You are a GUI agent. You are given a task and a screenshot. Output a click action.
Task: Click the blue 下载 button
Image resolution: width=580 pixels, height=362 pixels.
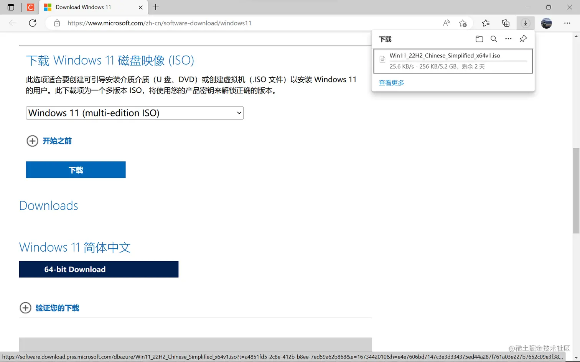(76, 170)
